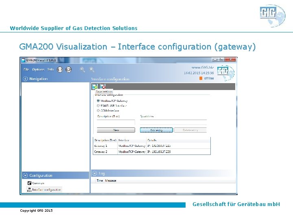This screenshot has width=293, height=219.
Task: Click the pause button in the toolbar
Action: [x=60, y=70]
